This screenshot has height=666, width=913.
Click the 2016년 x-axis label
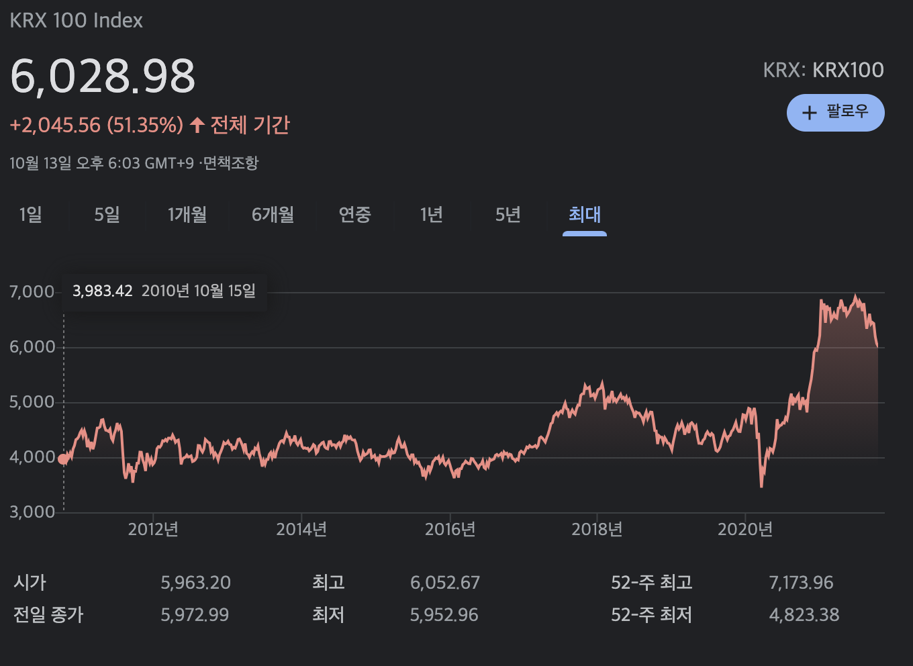tap(450, 530)
